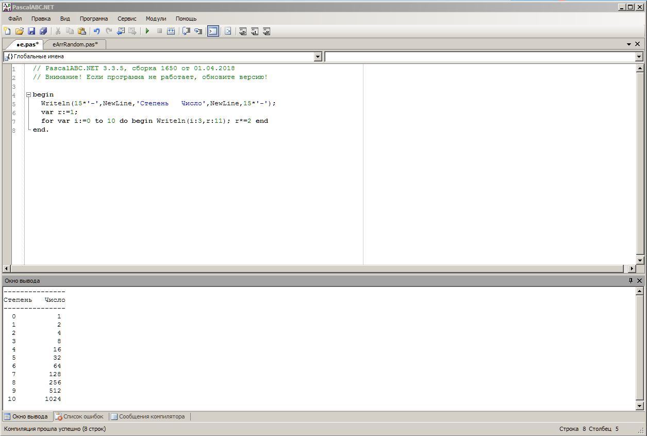Screen dimensions: 647x436
Task: Click the Paste clipboard icon
Action: tap(81, 31)
